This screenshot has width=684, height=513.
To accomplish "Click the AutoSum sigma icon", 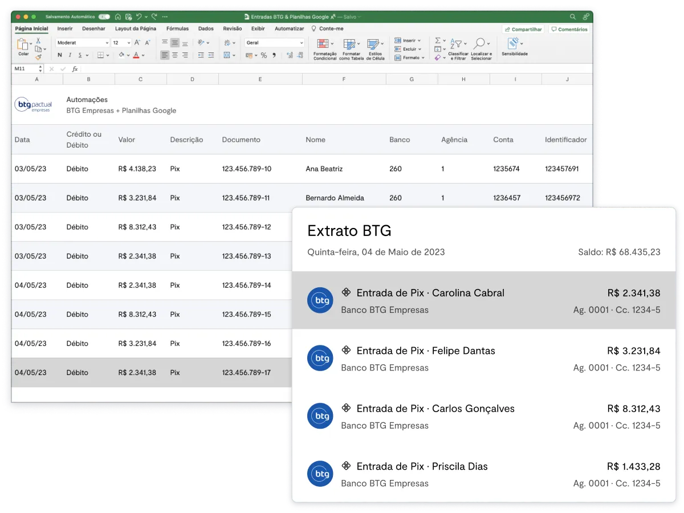I will pyautogui.click(x=438, y=40).
